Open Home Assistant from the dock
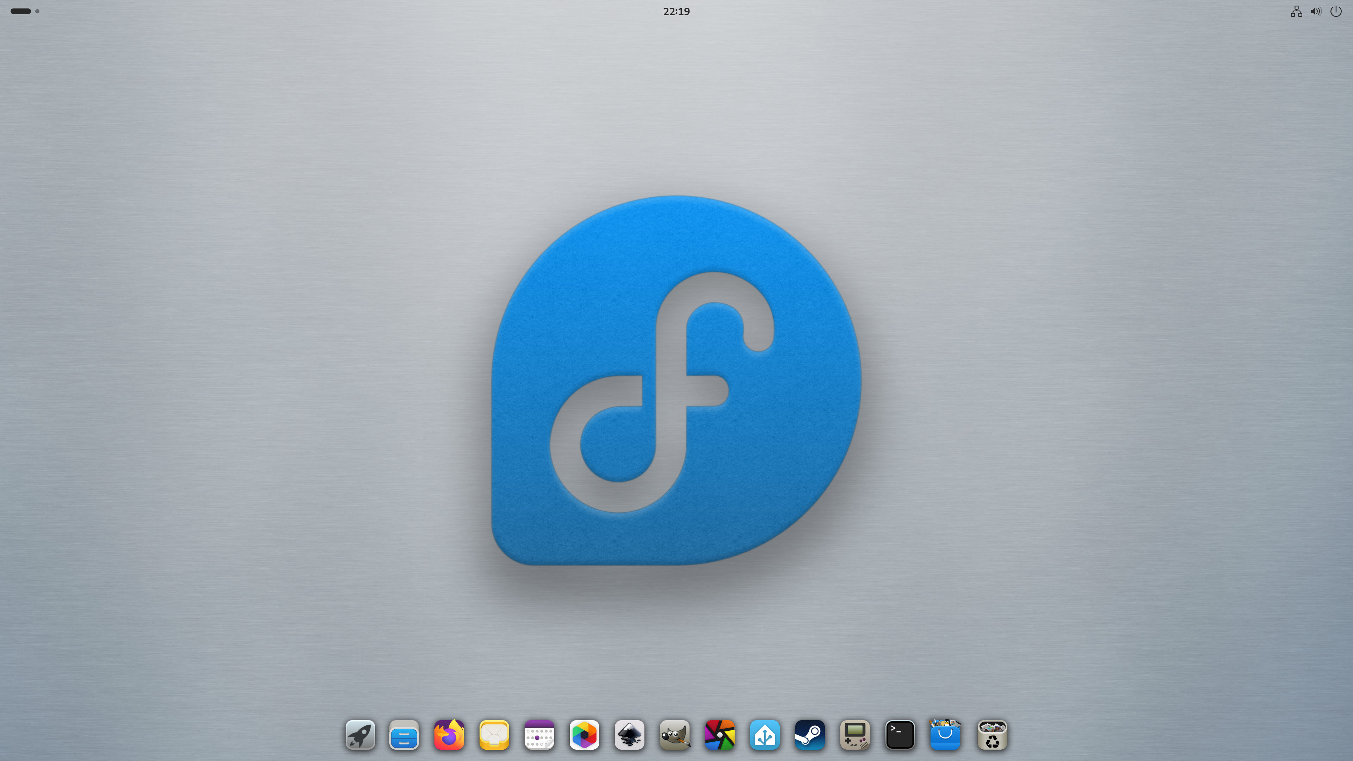This screenshot has height=761, width=1353. [765, 735]
